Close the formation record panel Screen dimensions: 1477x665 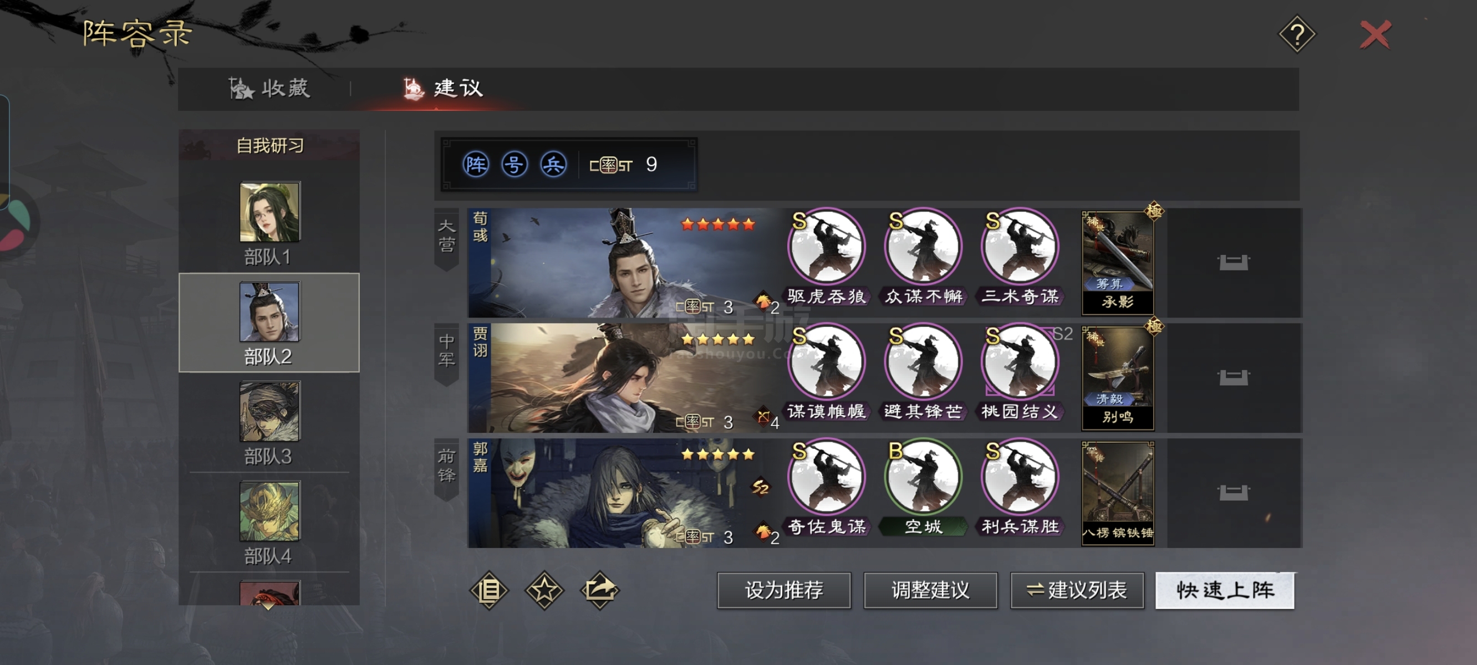[1376, 35]
